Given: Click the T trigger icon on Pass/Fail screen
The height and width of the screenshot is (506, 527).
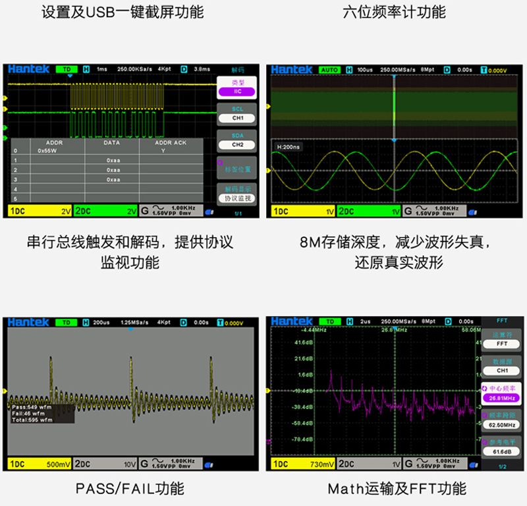Looking at the screenshot, I should [x=220, y=323].
